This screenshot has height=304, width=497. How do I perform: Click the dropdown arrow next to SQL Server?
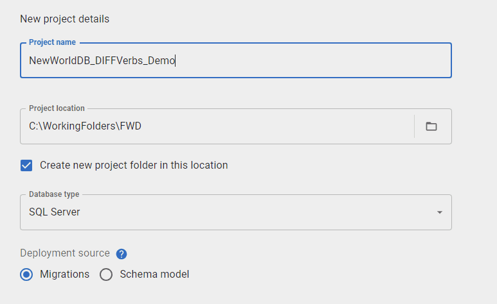[x=439, y=212]
